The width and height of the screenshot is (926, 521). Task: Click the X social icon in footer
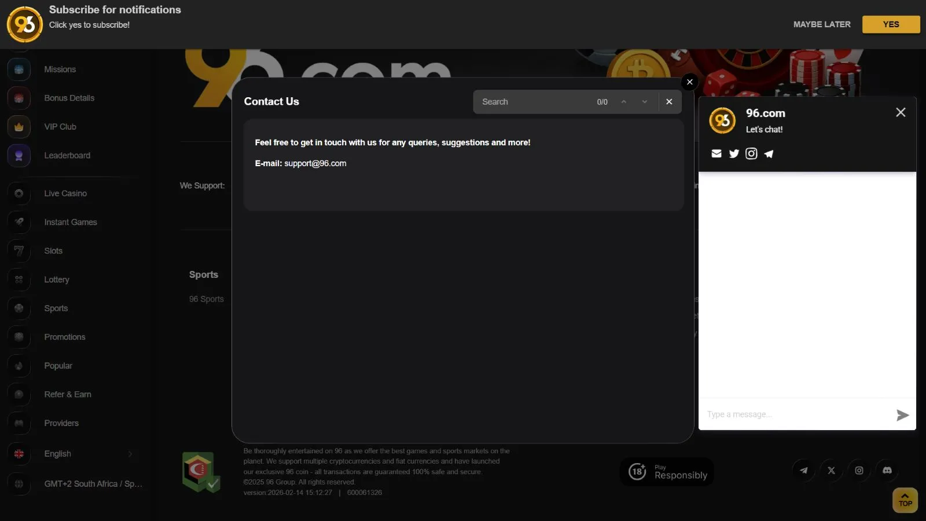point(831,471)
